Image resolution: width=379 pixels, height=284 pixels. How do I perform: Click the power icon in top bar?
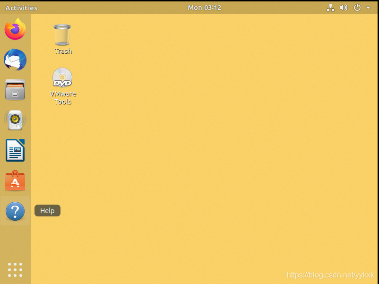coord(357,8)
